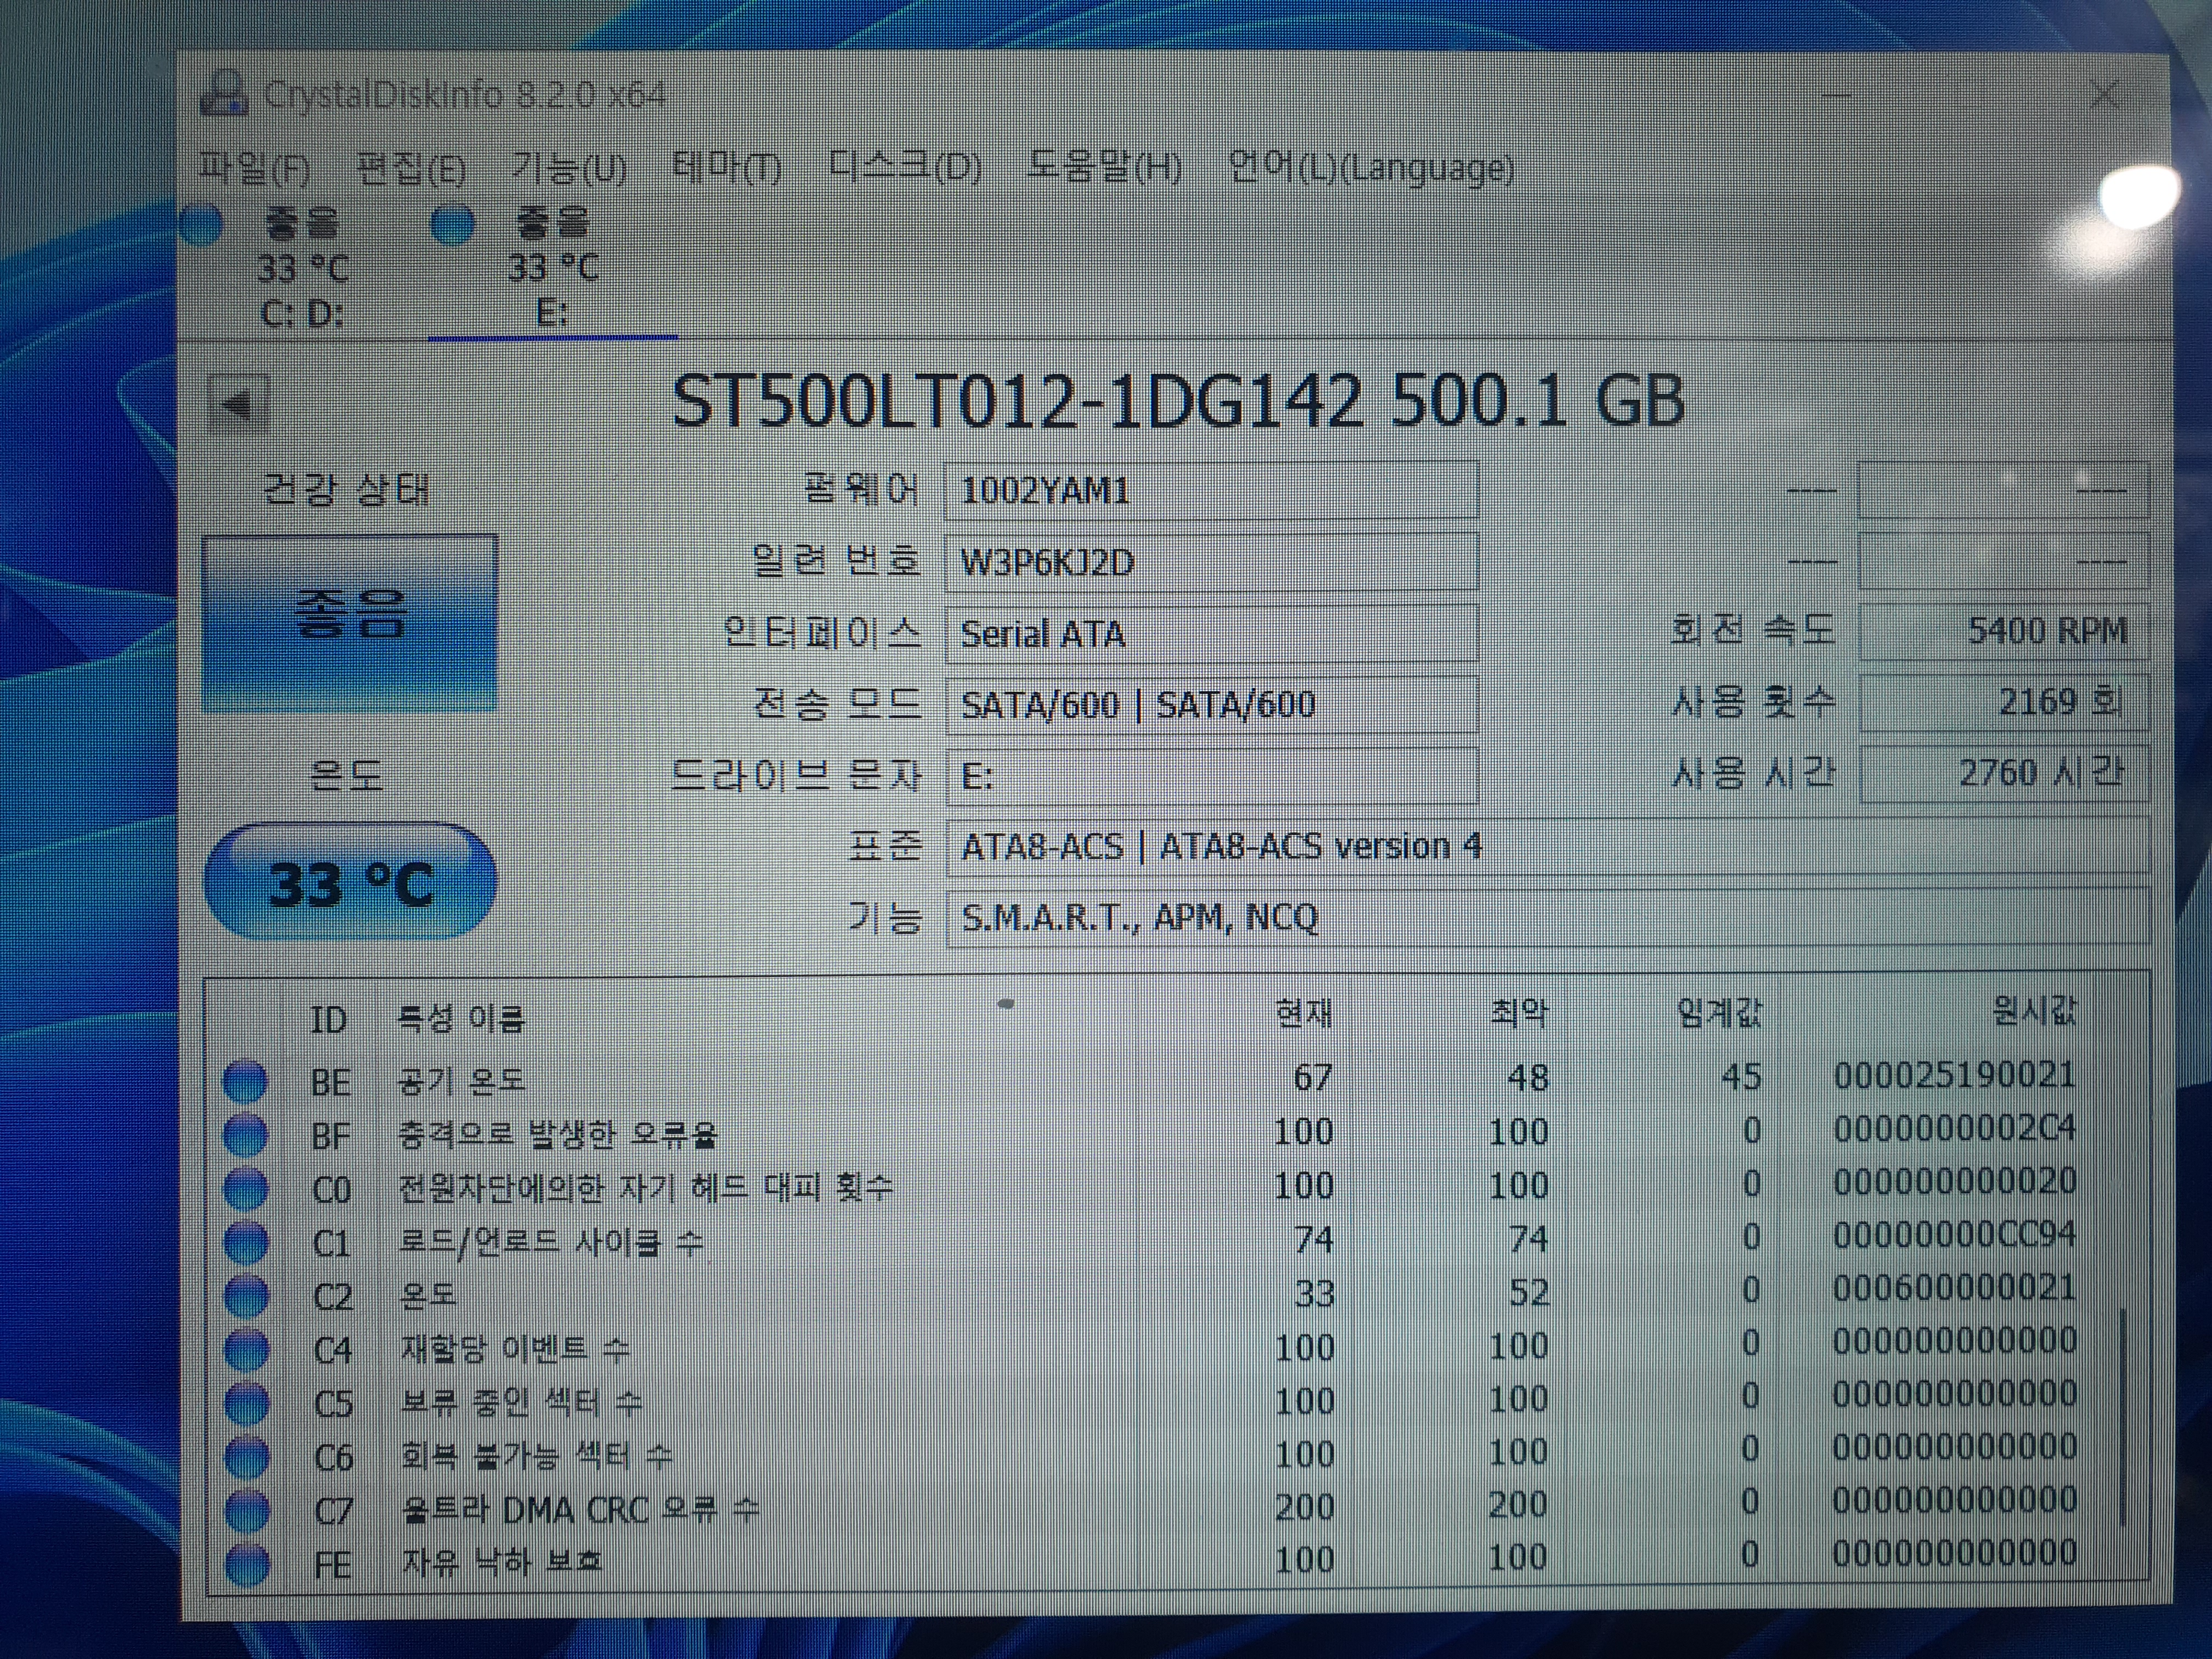This screenshot has width=2212, height=1659.
Task: Click the status dot for C4 row
Action: [x=246, y=1350]
